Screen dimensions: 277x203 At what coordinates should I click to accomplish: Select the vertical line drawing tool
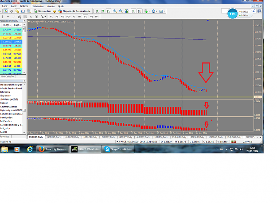click(3, 16)
